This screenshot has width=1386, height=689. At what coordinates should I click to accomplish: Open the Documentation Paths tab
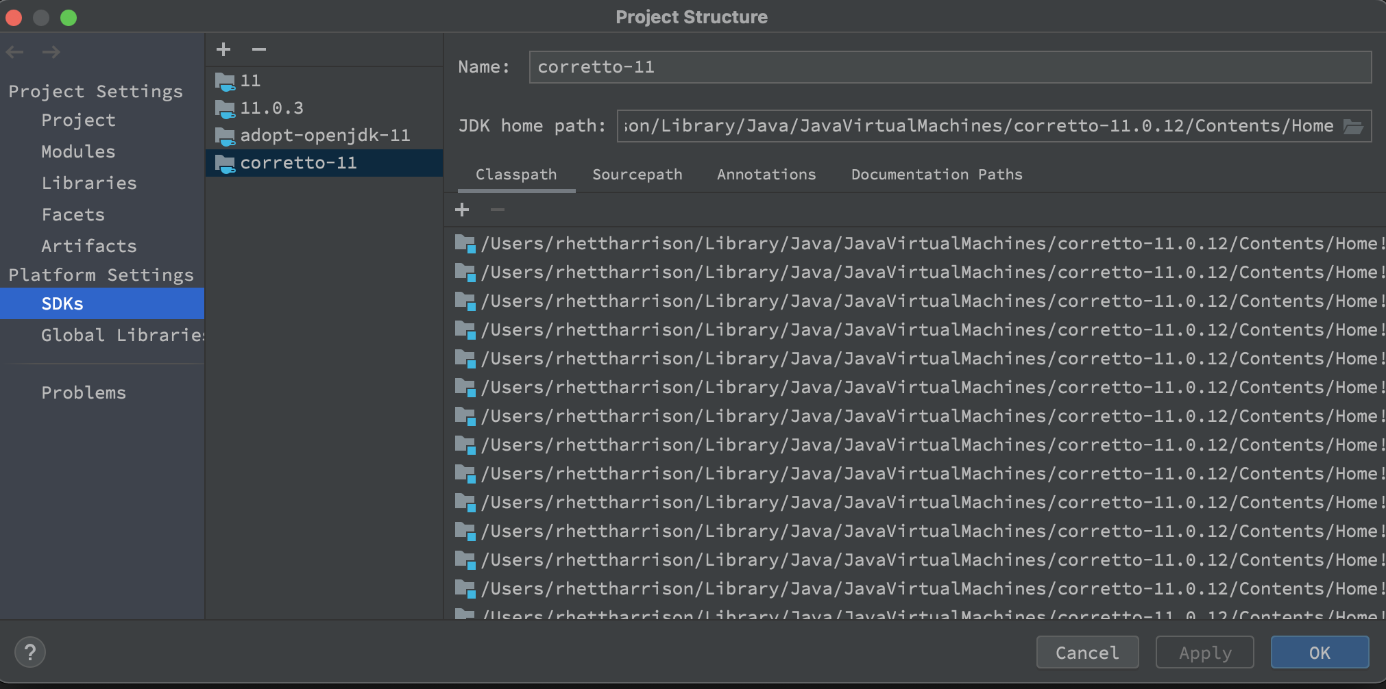tap(937, 175)
